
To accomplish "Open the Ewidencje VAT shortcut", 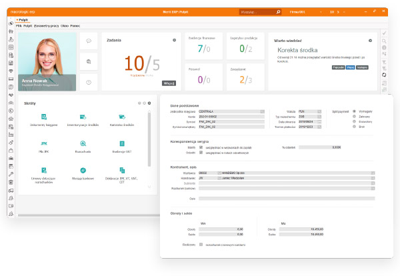I will pyautogui.click(x=122, y=147).
